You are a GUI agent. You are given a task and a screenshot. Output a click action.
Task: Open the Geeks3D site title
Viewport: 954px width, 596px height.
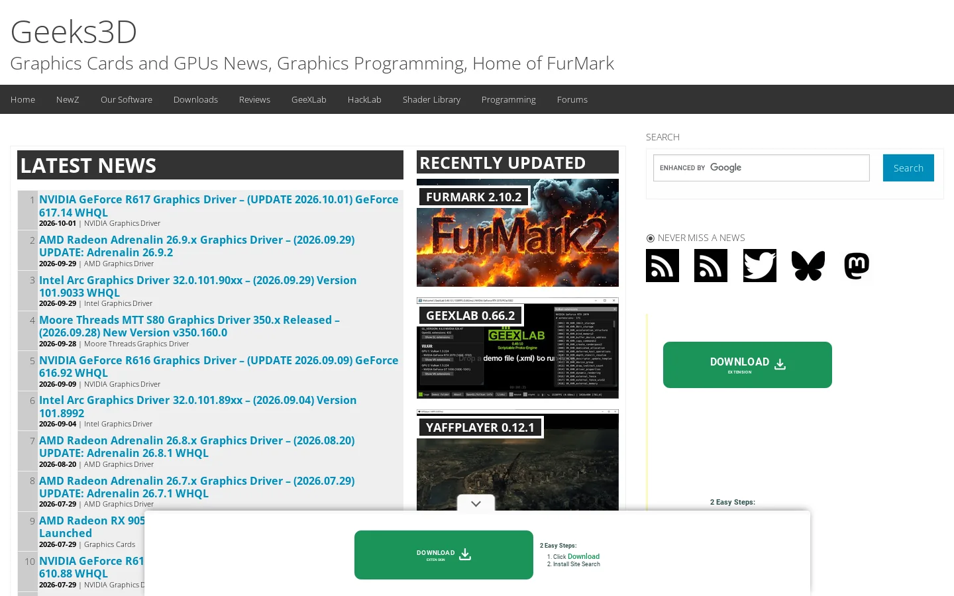(x=74, y=31)
